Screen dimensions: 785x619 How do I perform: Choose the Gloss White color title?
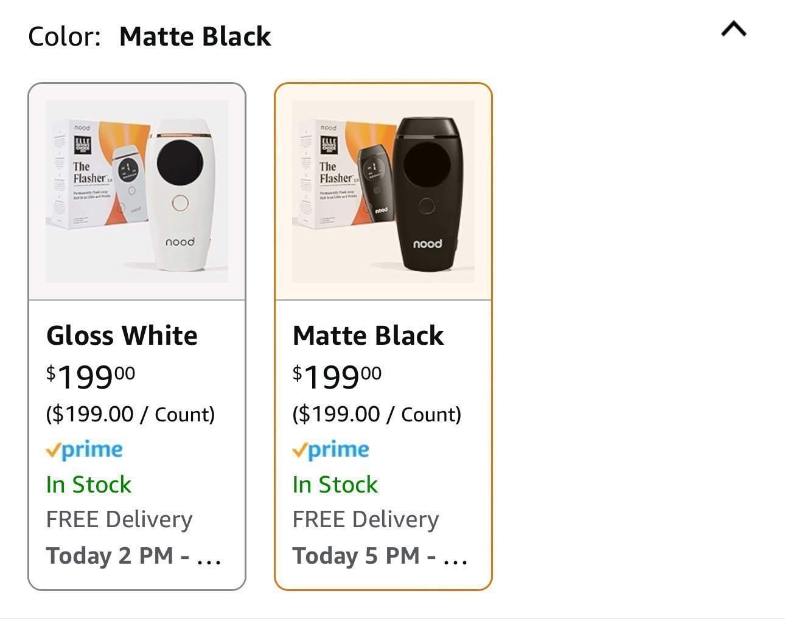122,336
